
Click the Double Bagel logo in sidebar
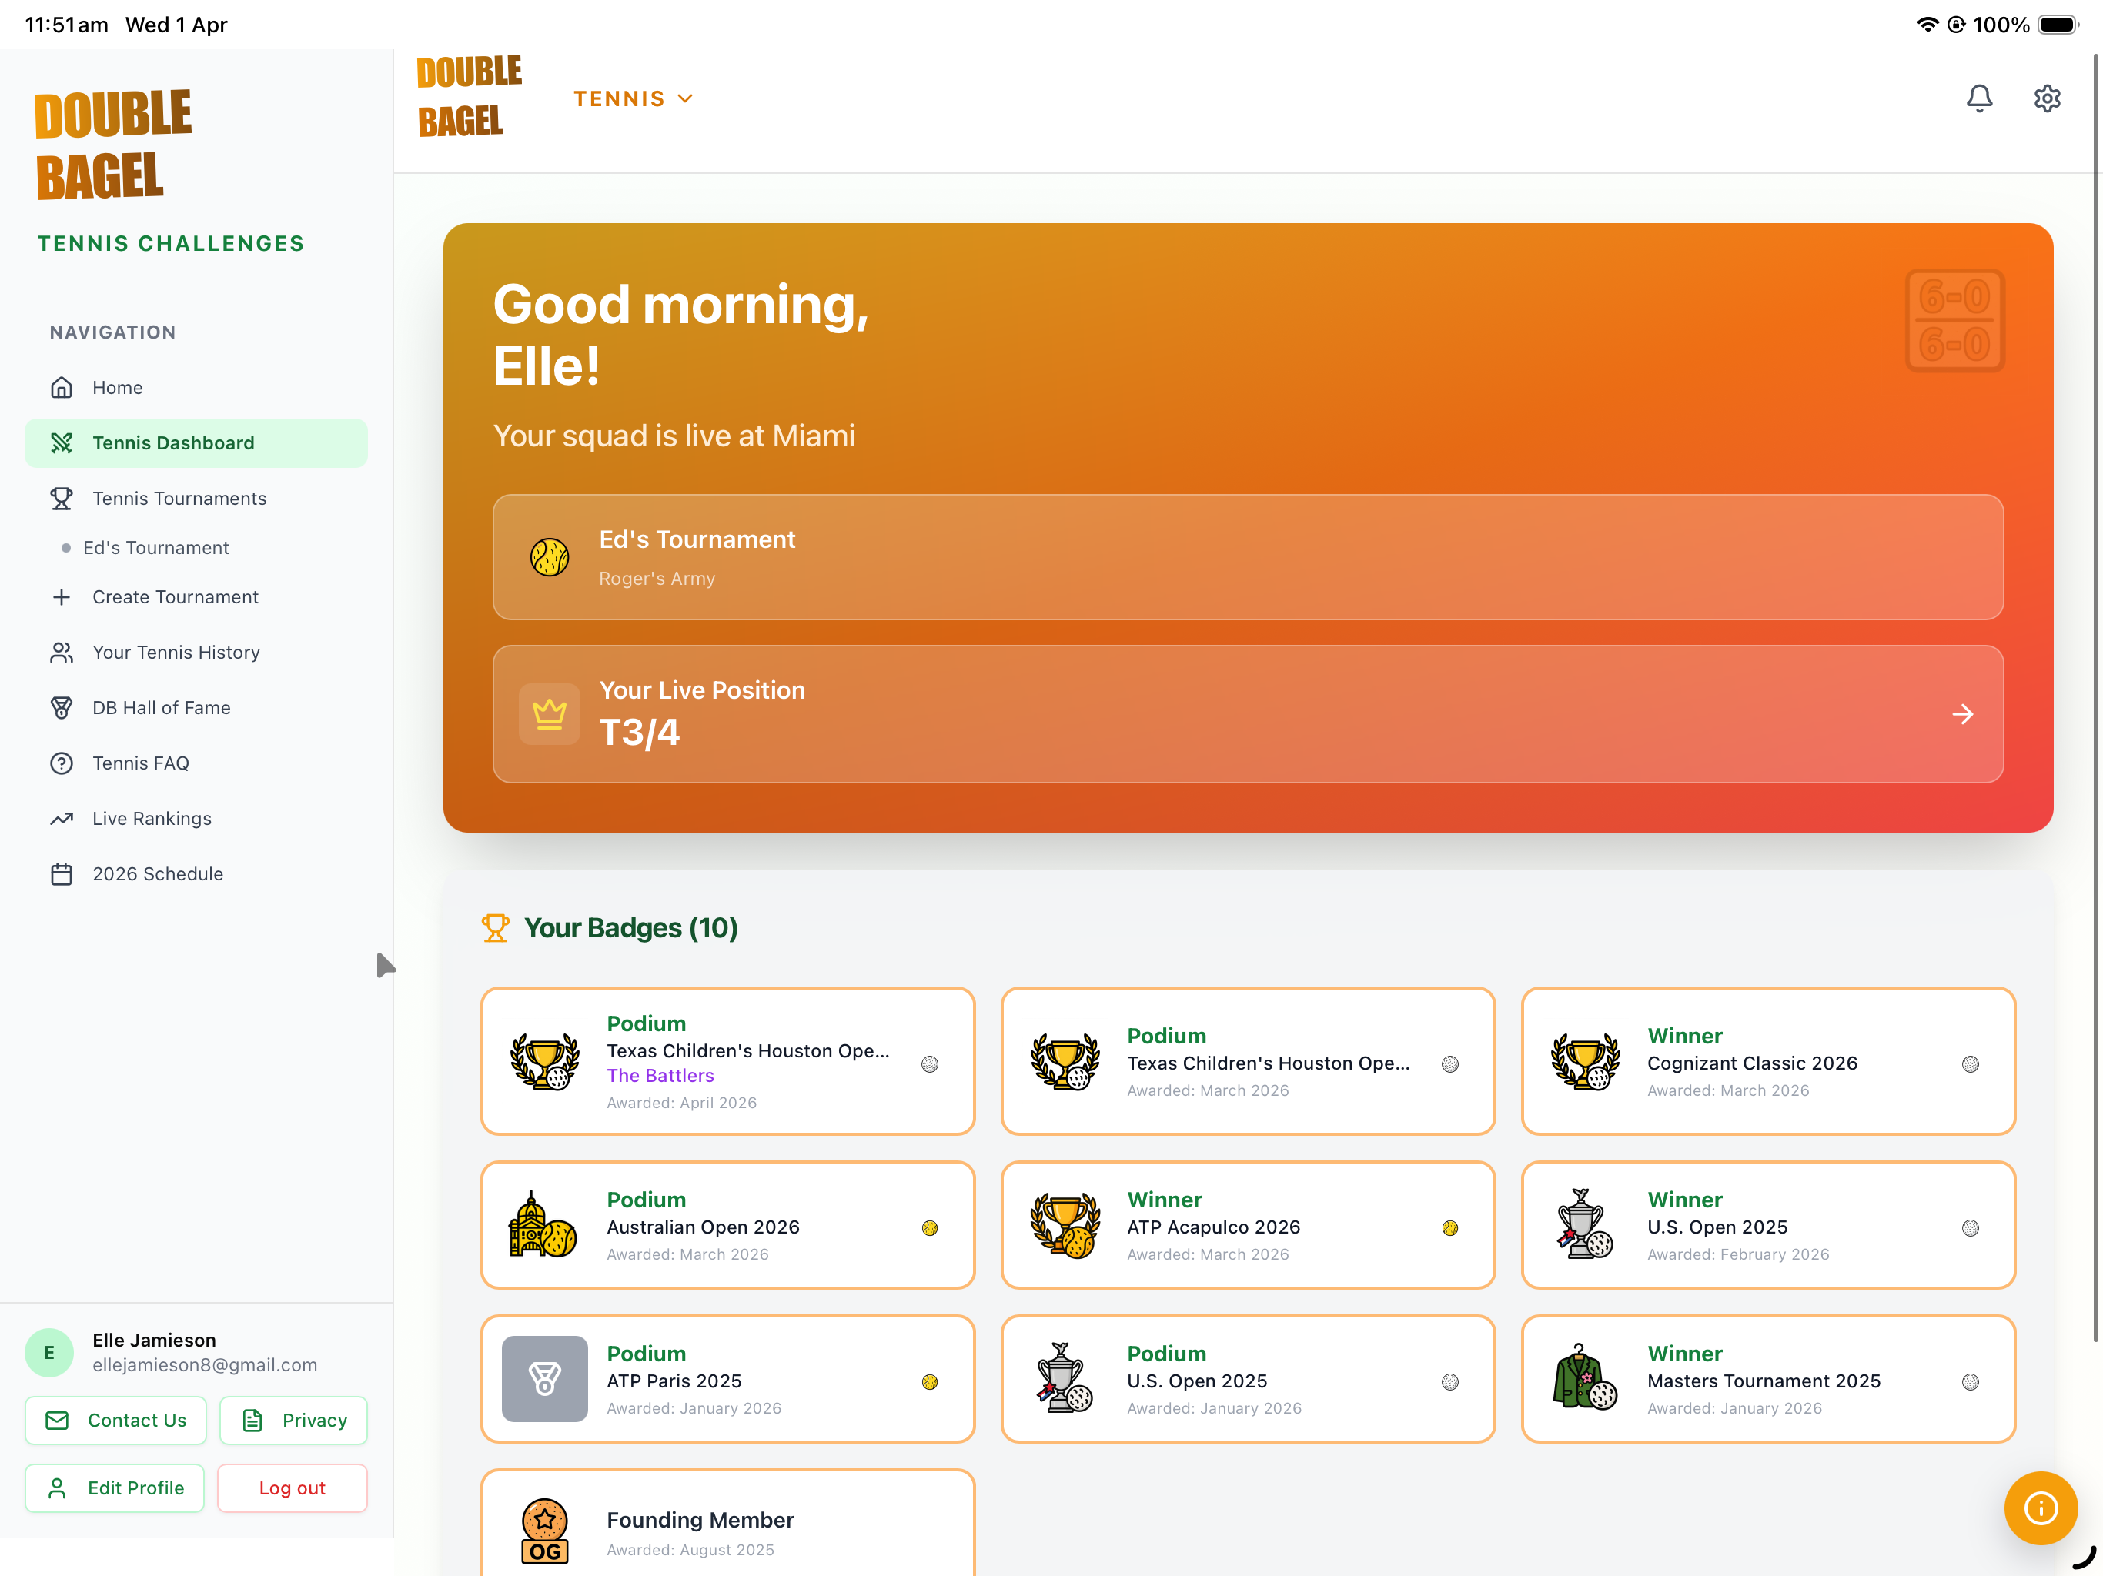coord(113,145)
